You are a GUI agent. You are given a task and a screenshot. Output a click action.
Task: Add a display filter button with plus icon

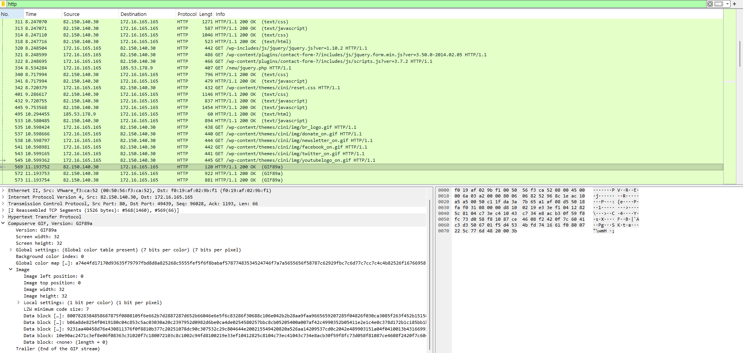[734, 4]
